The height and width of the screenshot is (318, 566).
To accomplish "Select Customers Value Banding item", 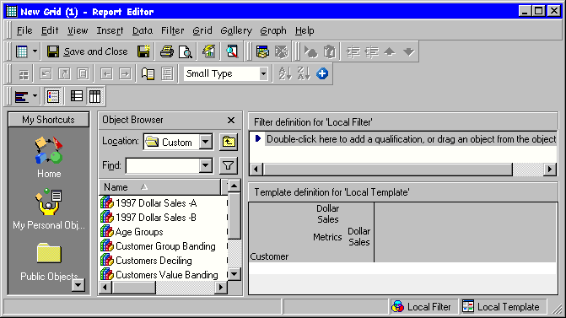I will click(x=159, y=275).
